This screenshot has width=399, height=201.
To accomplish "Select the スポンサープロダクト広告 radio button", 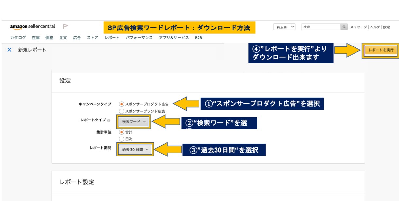I will [x=122, y=104].
